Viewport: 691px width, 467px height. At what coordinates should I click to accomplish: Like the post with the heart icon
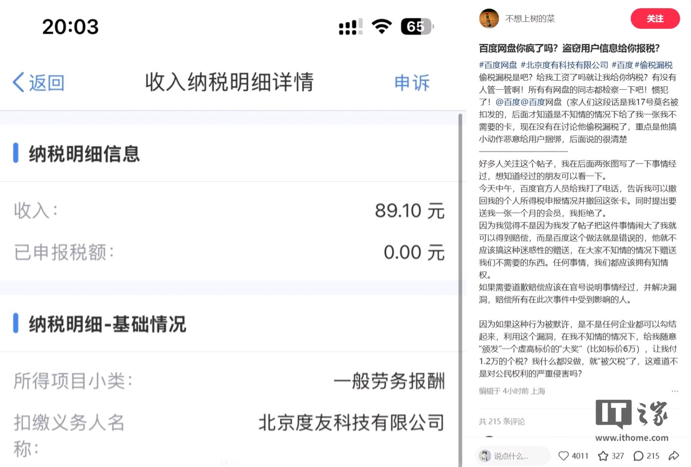click(564, 456)
